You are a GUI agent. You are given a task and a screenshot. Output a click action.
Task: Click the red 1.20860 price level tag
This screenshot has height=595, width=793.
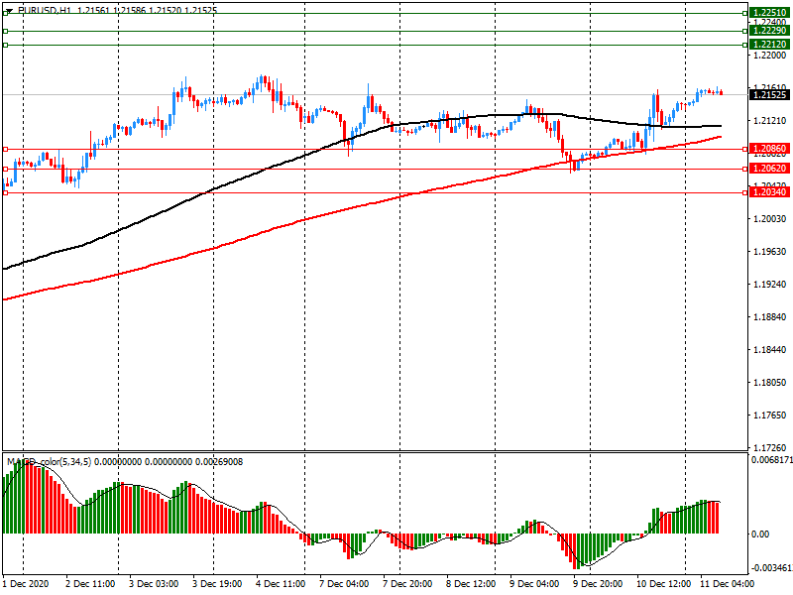pyautogui.click(x=770, y=149)
